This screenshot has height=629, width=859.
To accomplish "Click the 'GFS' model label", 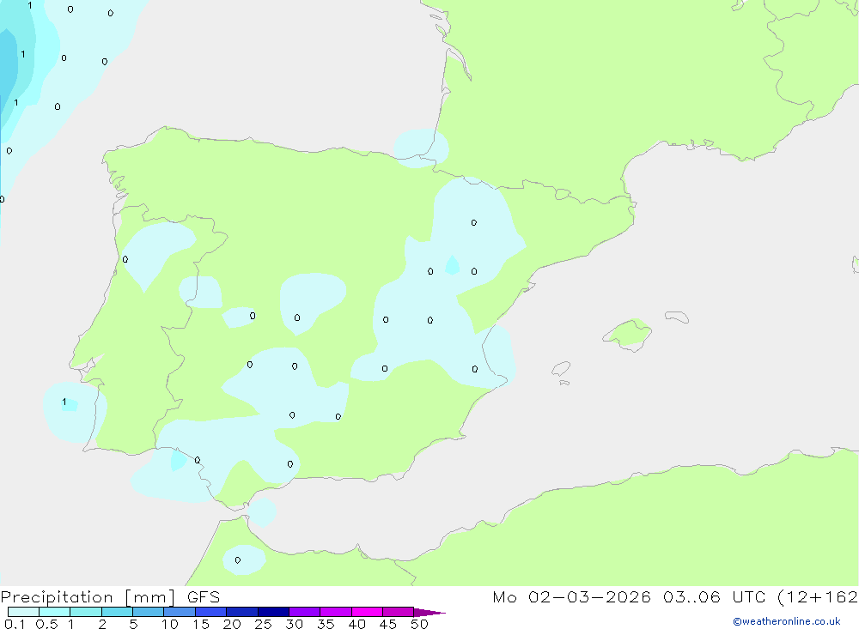I will (204, 597).
